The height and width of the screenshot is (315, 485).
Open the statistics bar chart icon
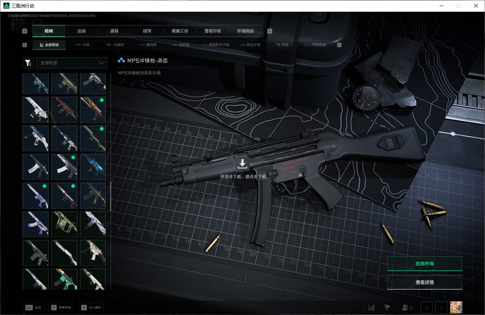(x=372, y=307)
